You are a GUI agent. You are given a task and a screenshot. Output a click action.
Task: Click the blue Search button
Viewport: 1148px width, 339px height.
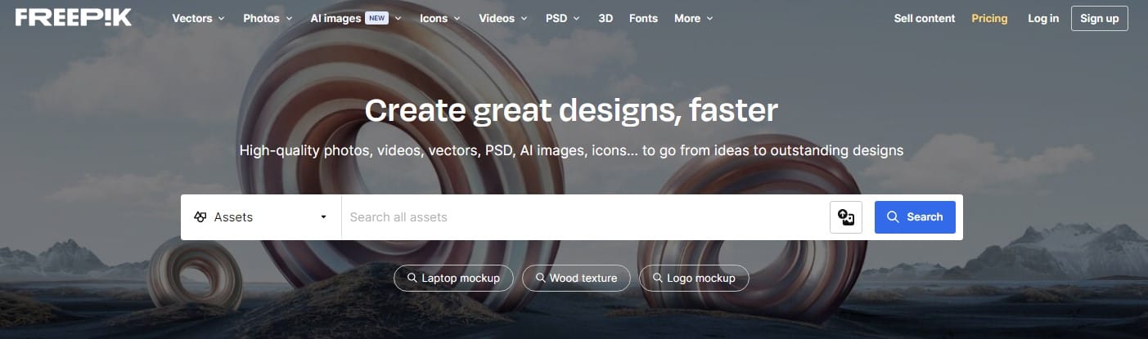915,217
